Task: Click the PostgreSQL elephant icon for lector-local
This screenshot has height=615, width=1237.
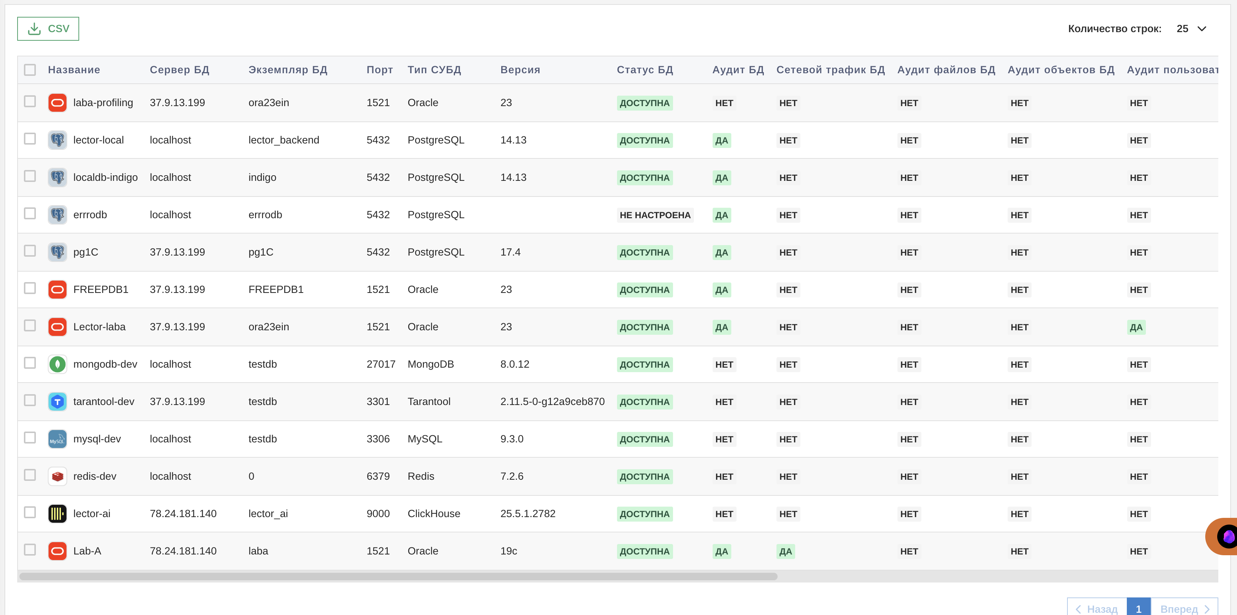Action: click(x=57, y=140)
